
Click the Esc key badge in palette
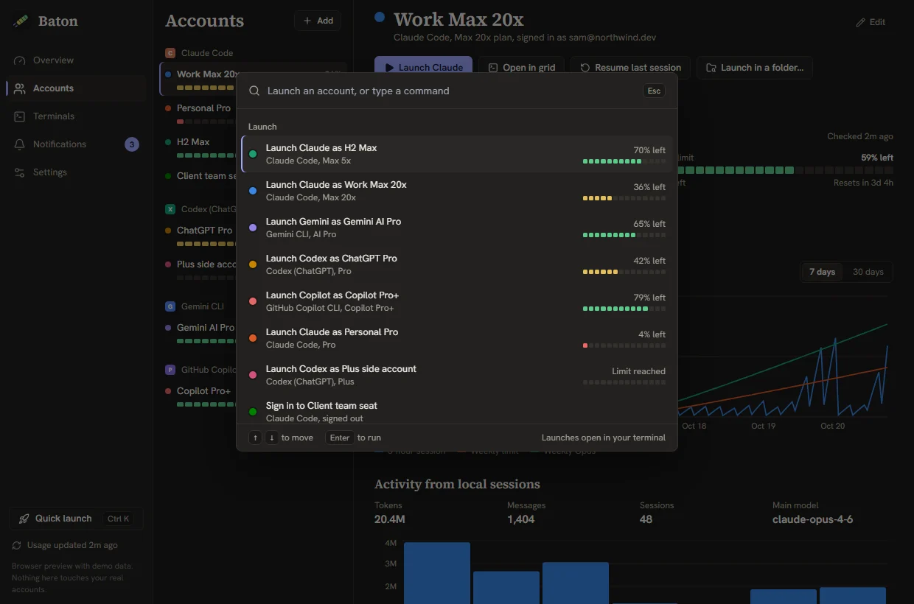point(654,91)
